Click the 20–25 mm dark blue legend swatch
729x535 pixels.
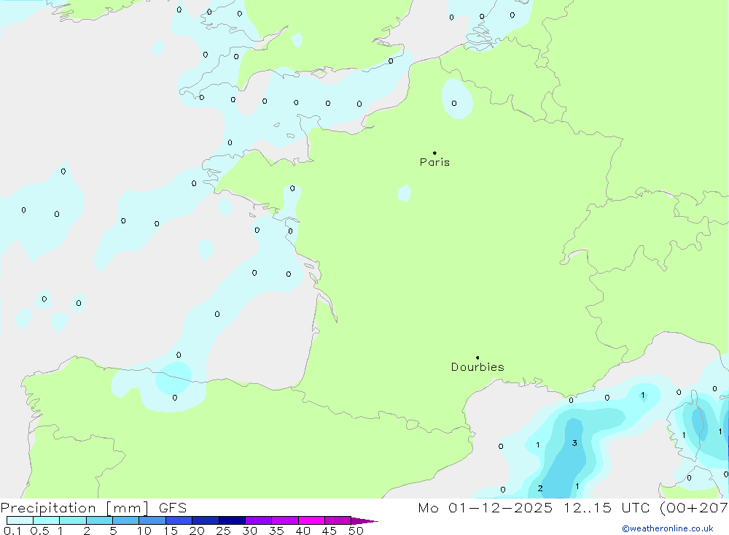205,520
